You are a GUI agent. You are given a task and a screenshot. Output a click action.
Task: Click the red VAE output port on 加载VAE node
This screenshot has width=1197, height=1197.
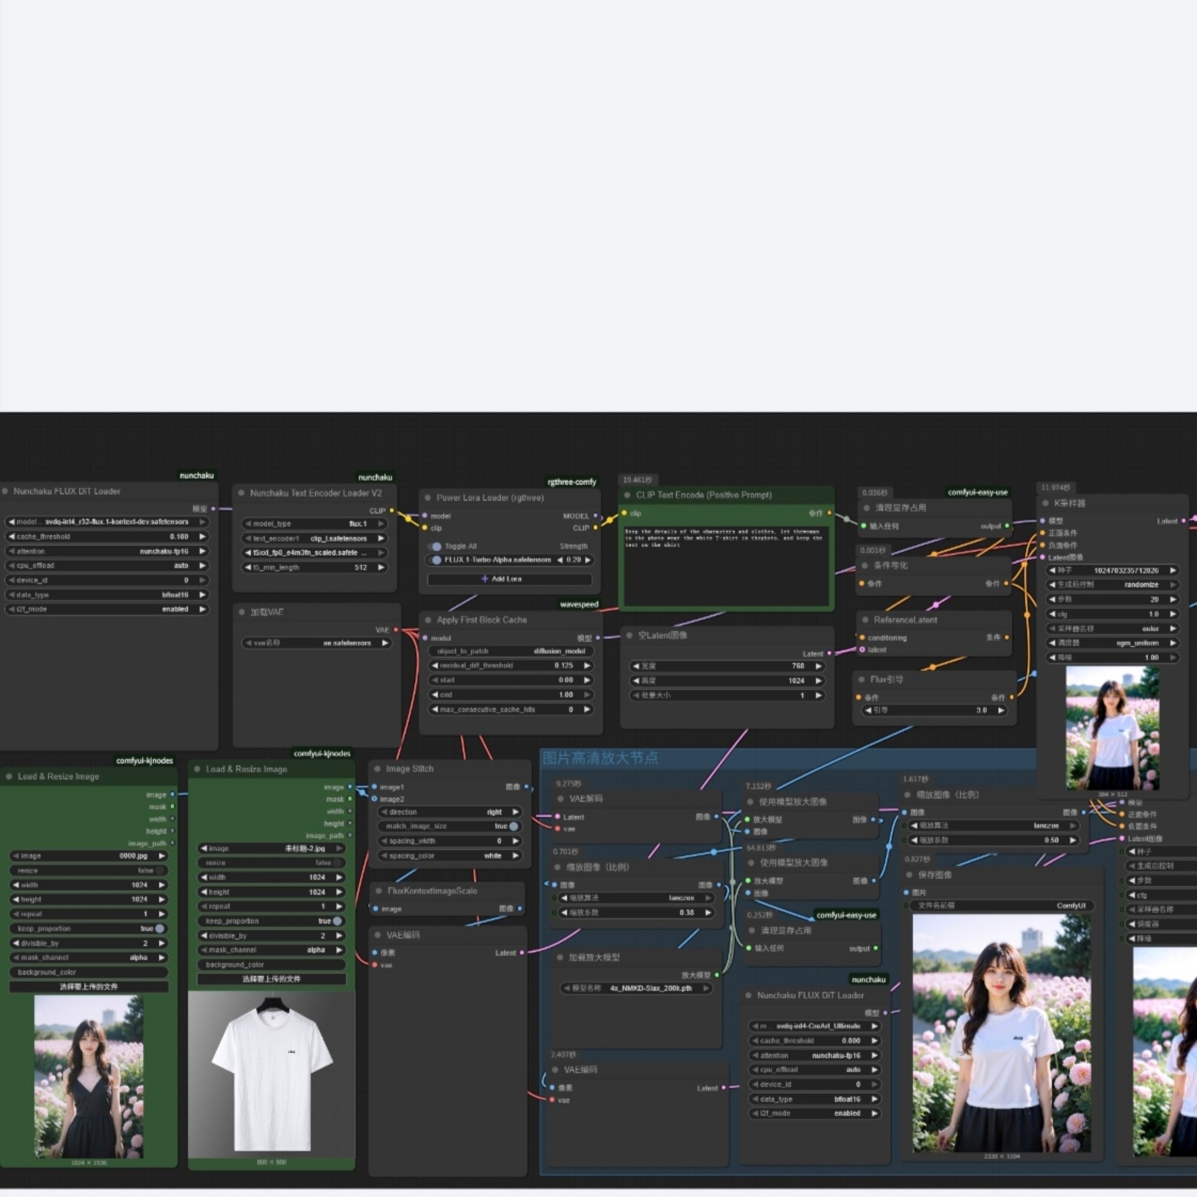click(396, 629)
